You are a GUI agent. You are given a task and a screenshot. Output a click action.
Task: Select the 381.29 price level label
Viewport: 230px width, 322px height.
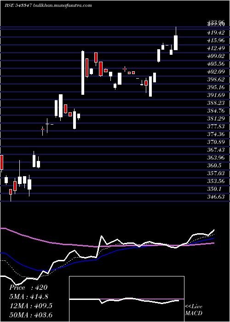pos(216,119)
